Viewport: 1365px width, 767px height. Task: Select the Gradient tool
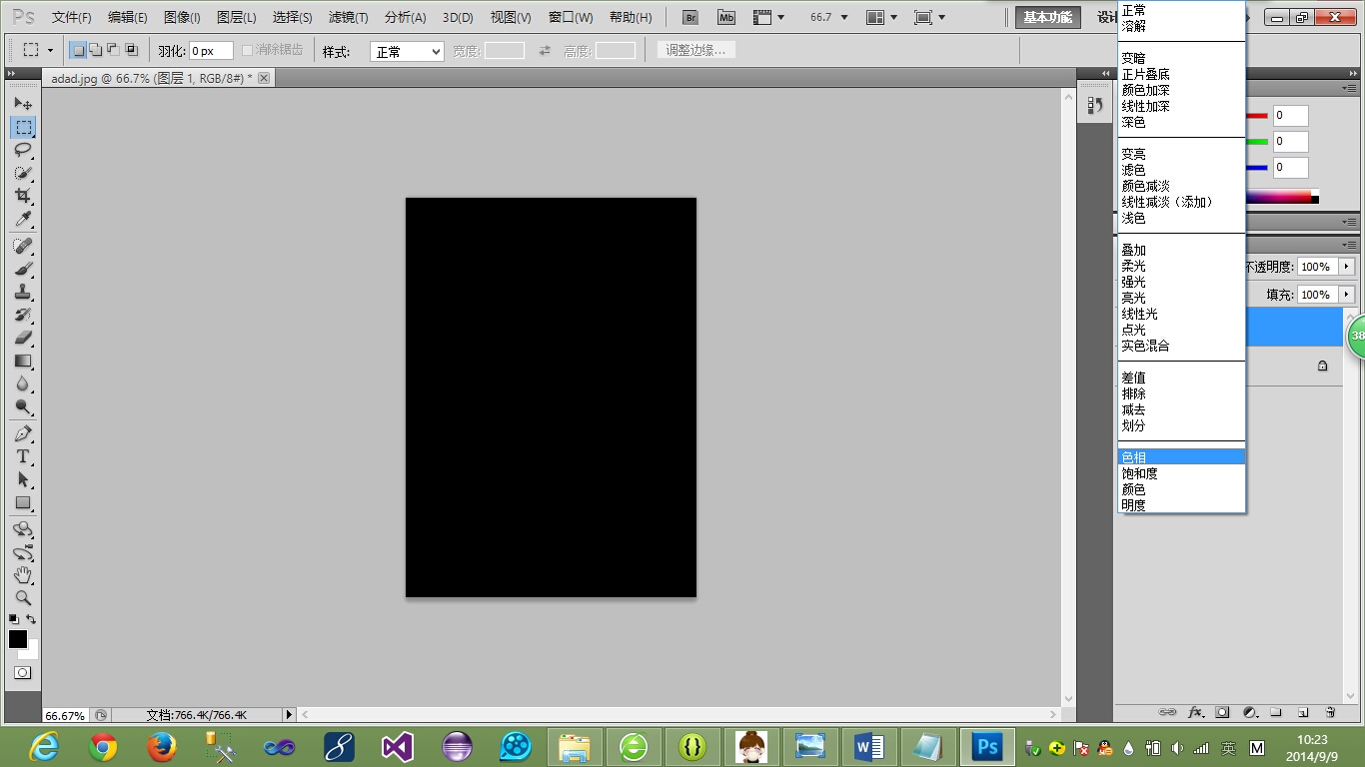tap(23, 361)
